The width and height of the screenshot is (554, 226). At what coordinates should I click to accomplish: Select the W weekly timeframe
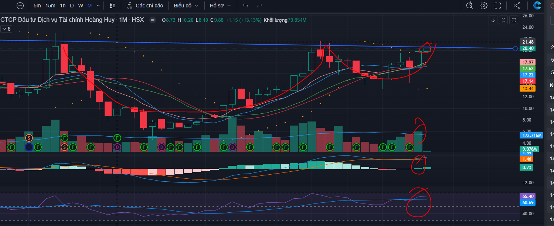[x=81, y=6]
